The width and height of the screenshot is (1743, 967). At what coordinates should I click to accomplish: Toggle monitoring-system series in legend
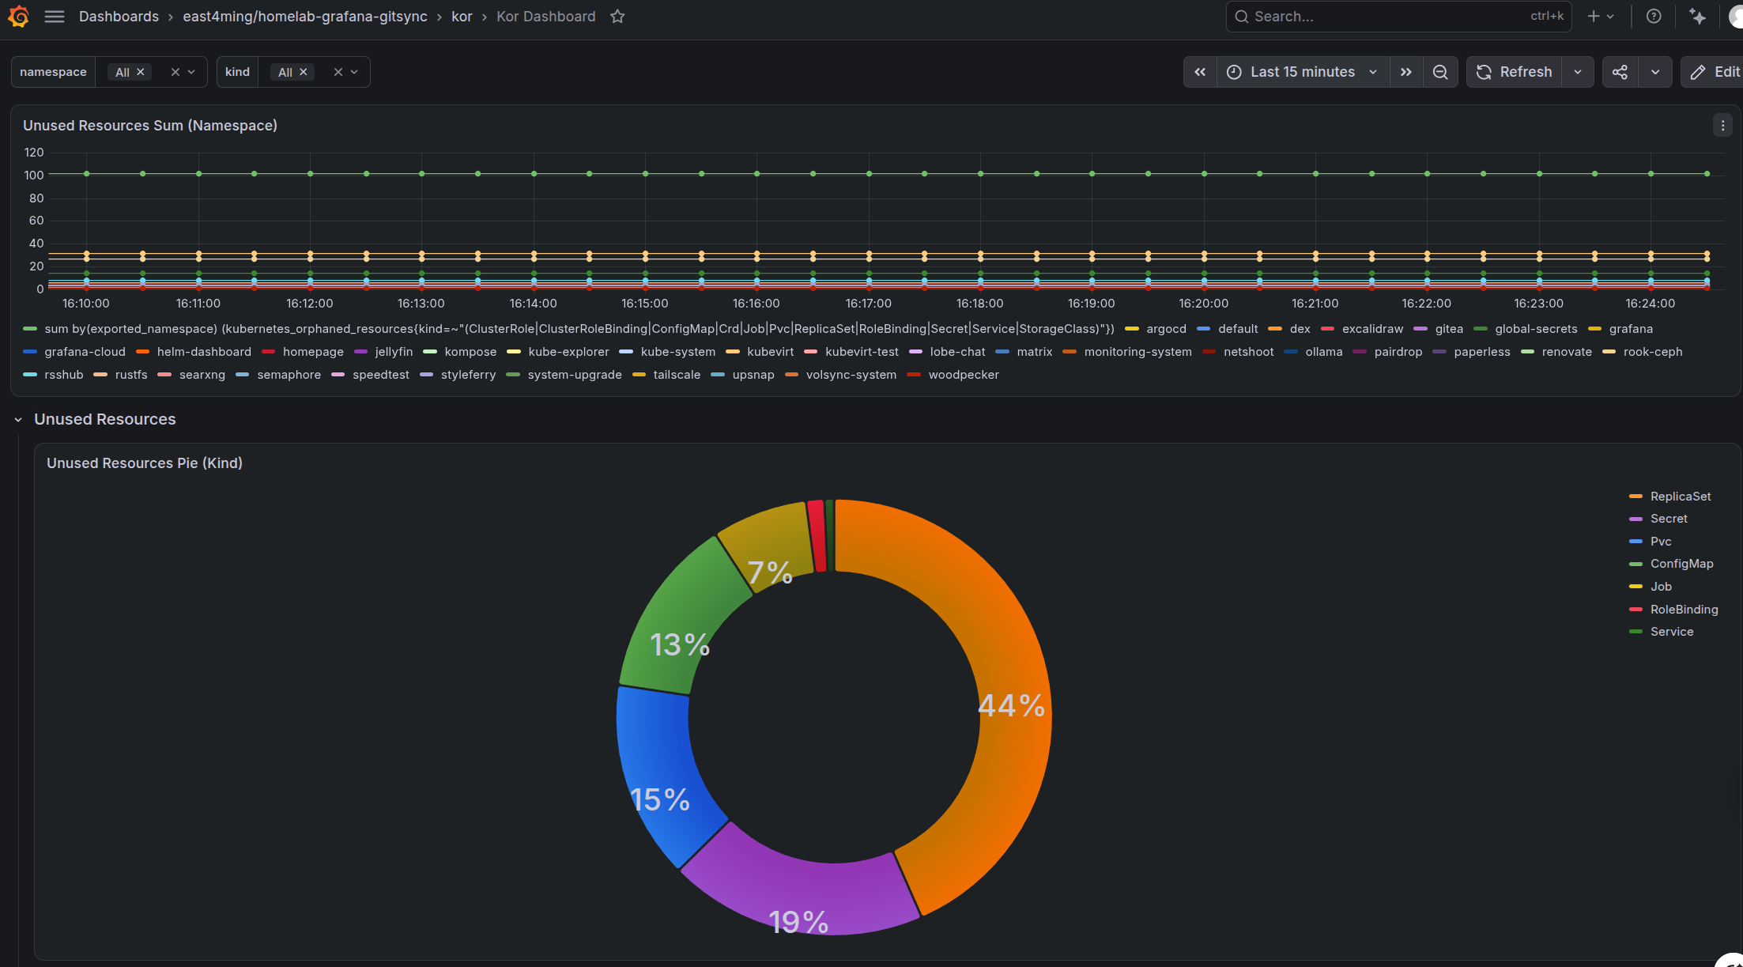coord(1137,352)
